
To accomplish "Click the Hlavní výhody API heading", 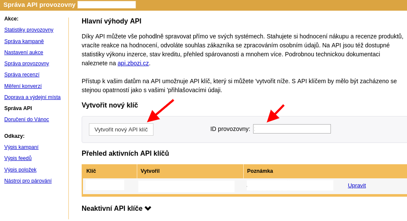I will 111,21.
